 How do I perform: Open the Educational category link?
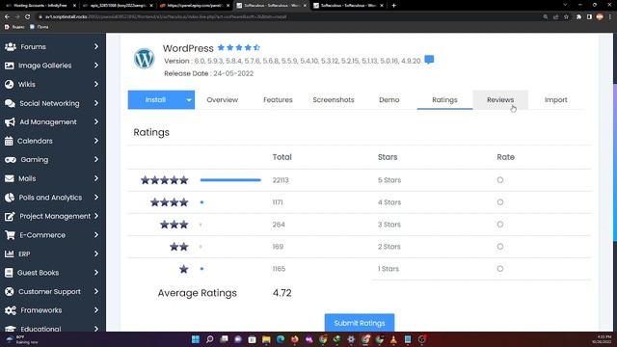[x=40, y=329]
